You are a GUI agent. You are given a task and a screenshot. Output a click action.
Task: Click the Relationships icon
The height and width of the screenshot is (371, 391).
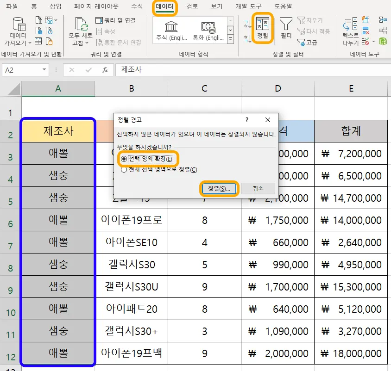click(x=383, y=31)
